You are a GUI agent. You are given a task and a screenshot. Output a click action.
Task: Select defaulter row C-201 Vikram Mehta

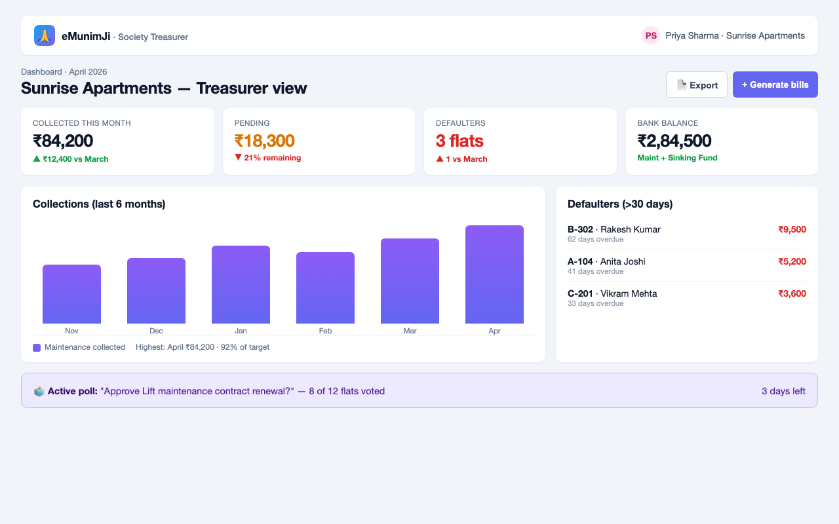pos(687,297)
